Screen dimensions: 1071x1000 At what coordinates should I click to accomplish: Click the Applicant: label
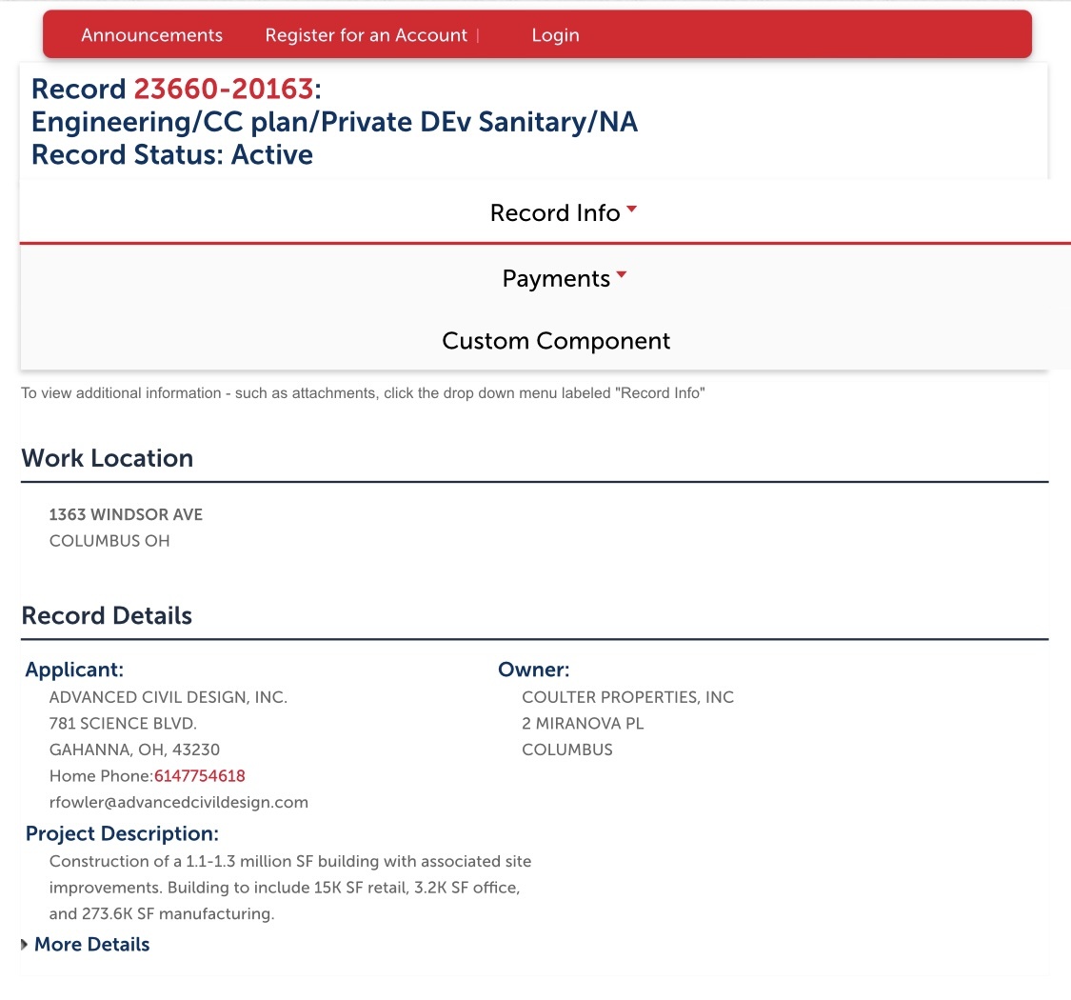point(74,670)
